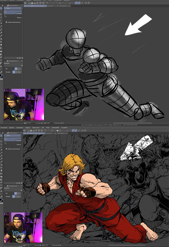Select Reducir sub tool in lower window
Screen dimensions: 169x247
(x=12, y=144)
